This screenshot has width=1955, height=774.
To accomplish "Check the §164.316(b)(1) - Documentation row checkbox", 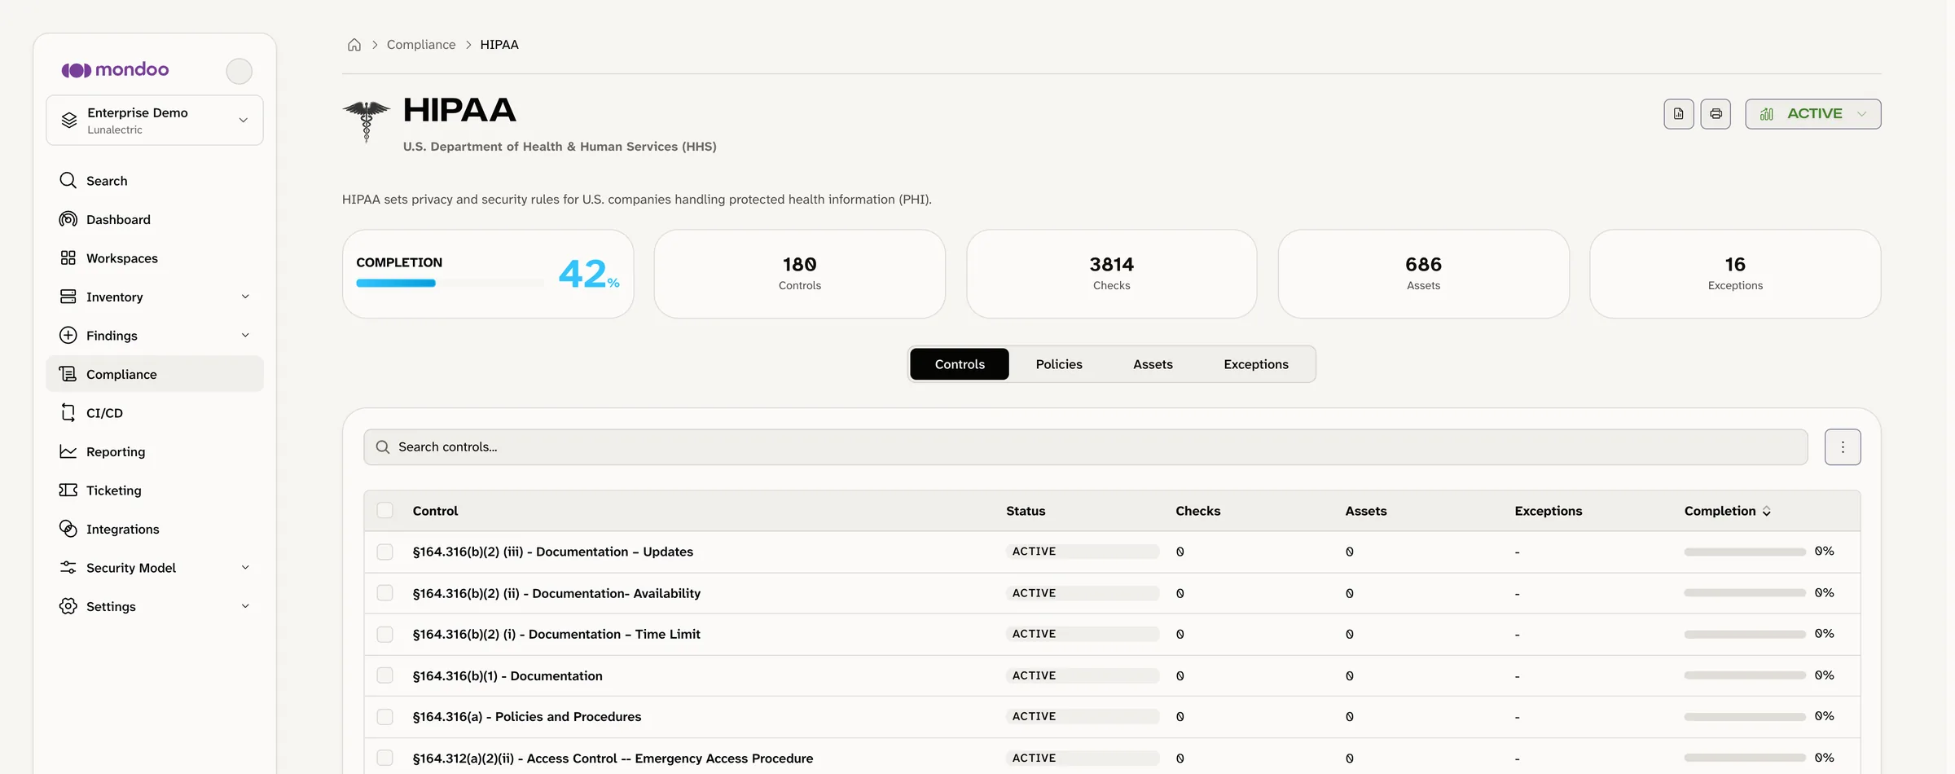I will 385,675.
